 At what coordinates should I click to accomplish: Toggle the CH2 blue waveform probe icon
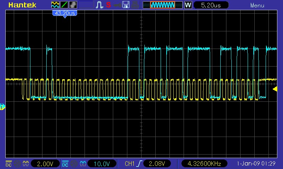(82, 164)
